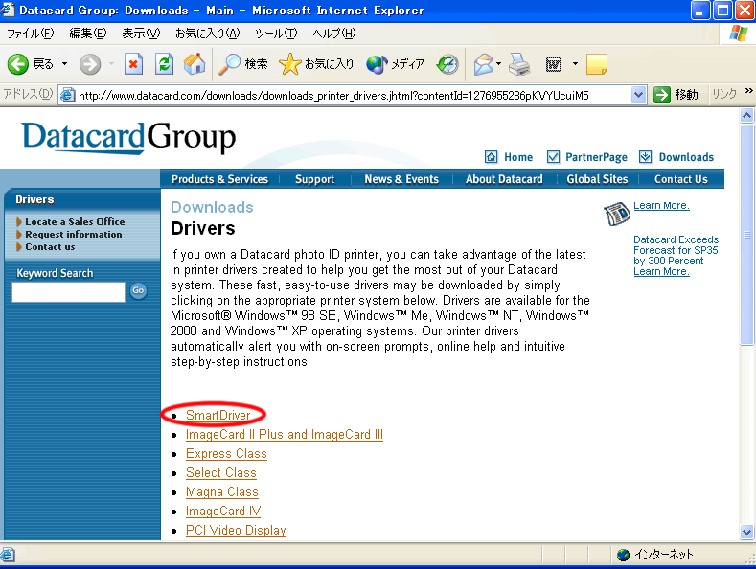756x569 pixels.
Task: Click the Select Class link
Action: click(220, 473)
